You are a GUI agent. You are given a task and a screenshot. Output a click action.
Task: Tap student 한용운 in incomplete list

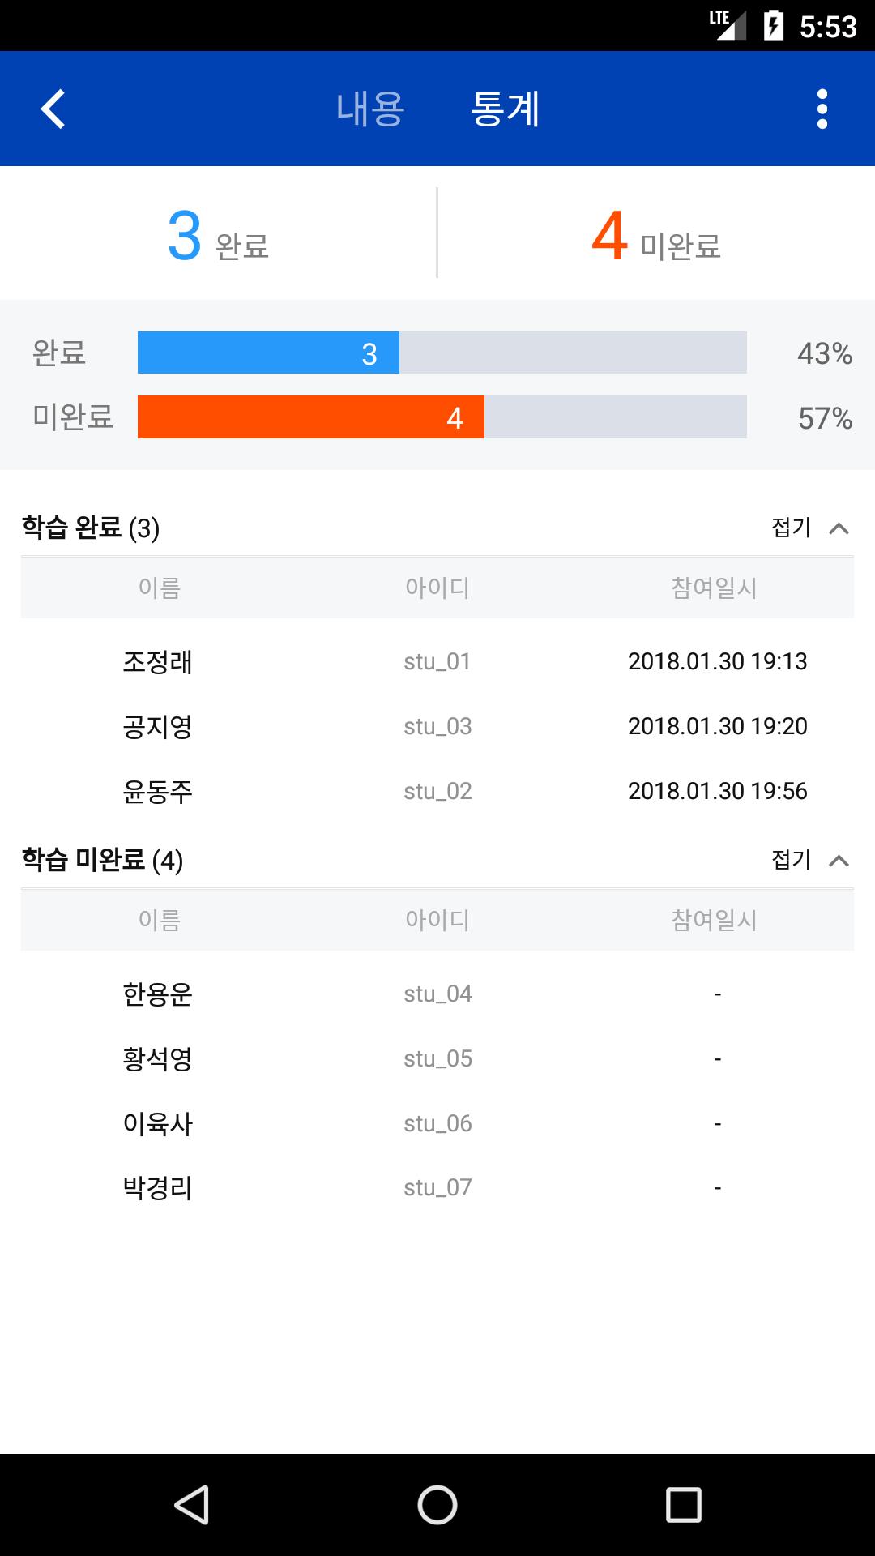pos(157,994)
